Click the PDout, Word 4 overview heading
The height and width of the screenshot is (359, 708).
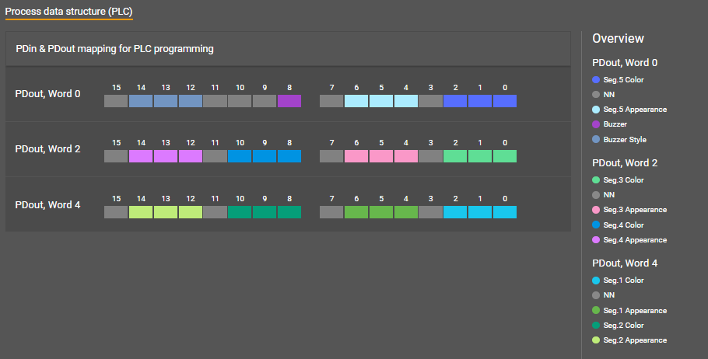click(625, 263)
